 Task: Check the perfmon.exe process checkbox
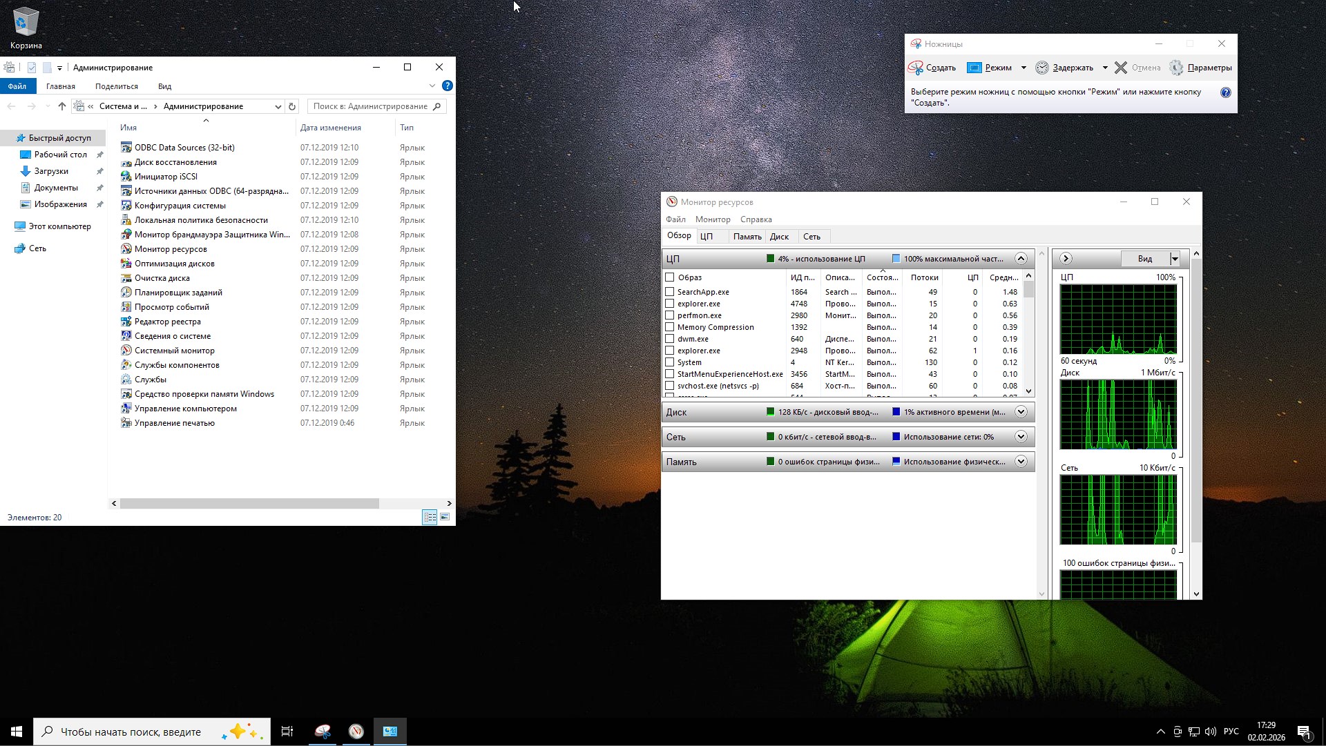point(669,315)
